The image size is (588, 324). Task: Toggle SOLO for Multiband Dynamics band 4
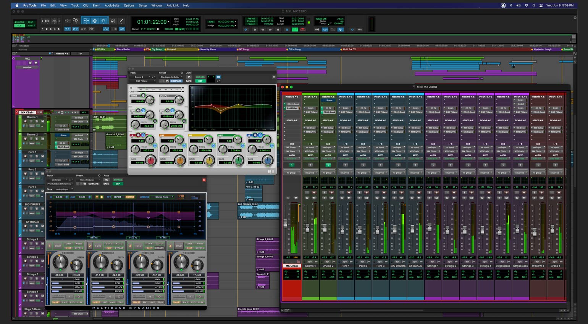tap(179, 246)
